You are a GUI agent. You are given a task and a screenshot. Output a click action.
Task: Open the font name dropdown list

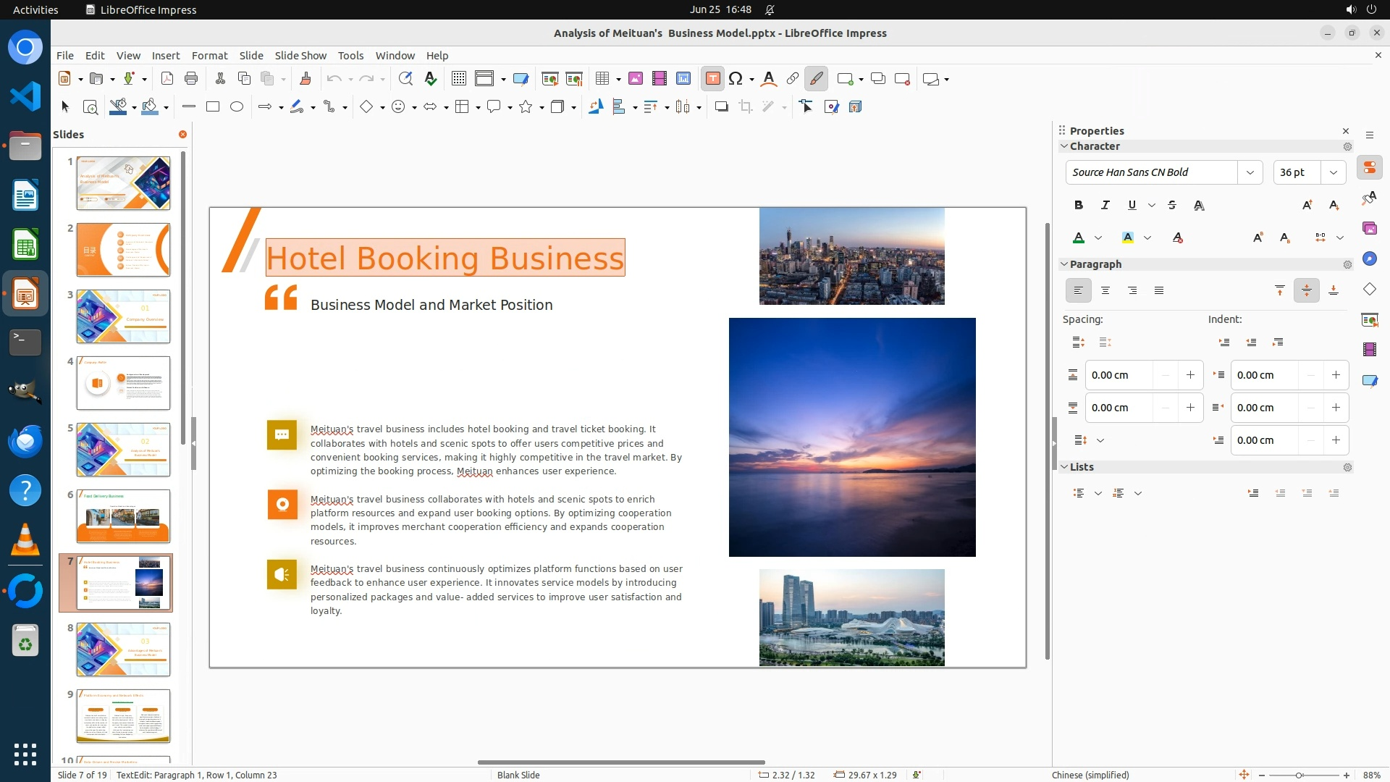click(x=1250, y=172)
